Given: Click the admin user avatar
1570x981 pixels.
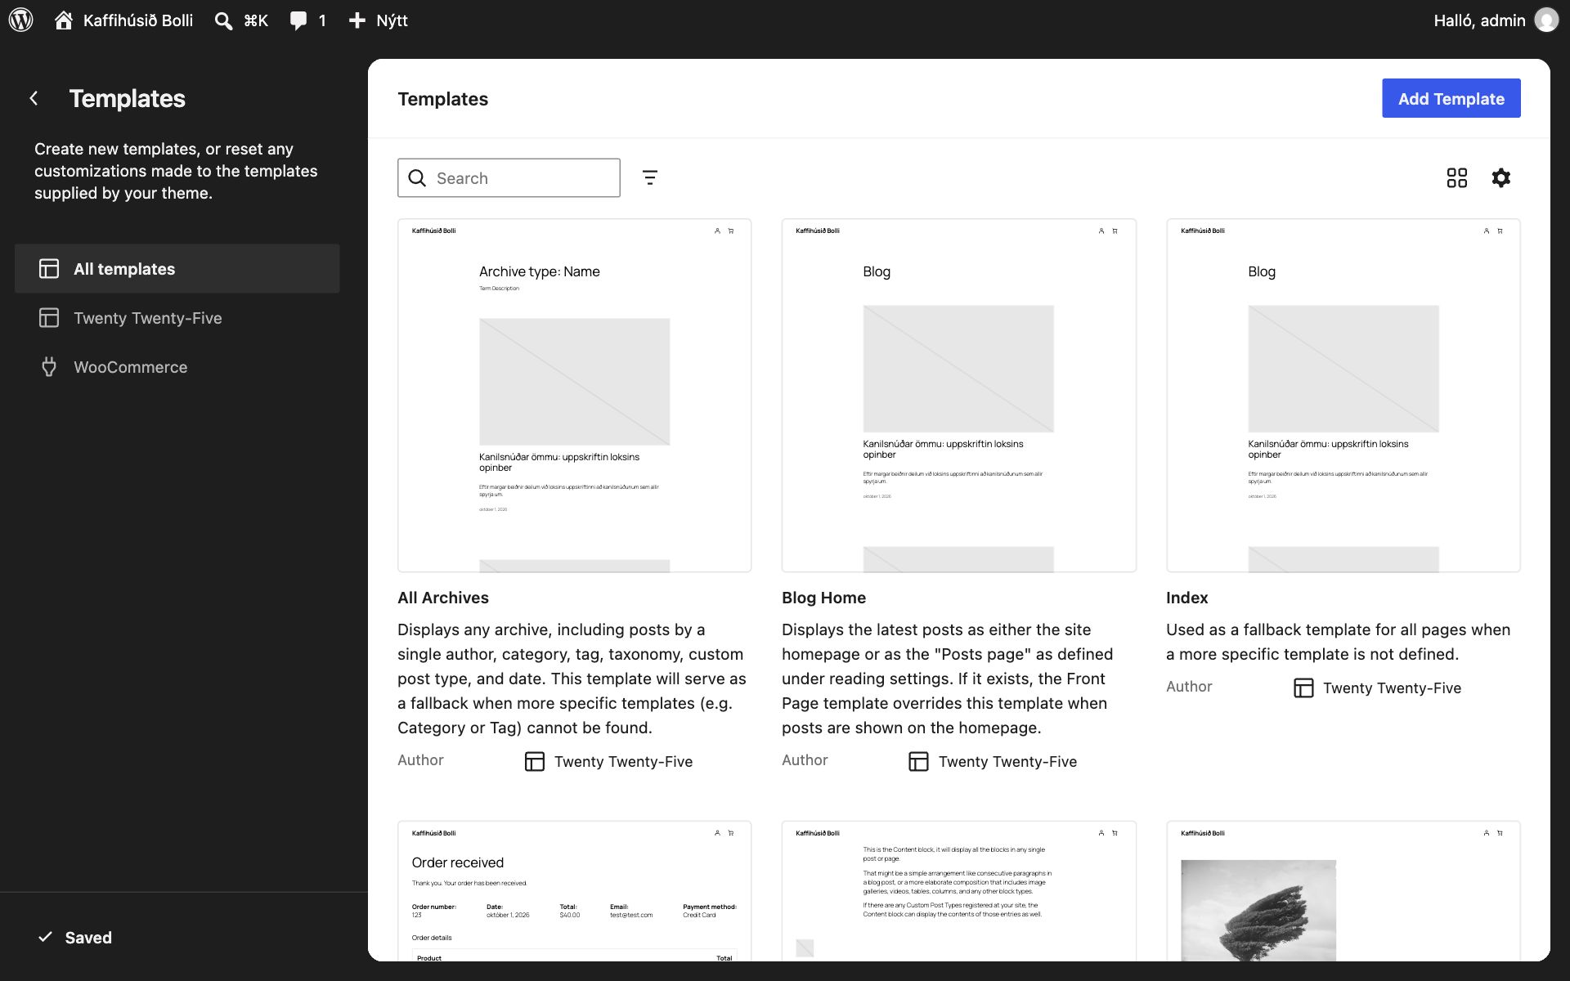Looking at the screenshot, I should point(1546,20).
